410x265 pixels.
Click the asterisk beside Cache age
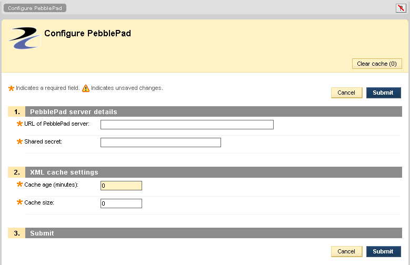[19, 184]
